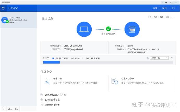Viewport: 180px width, 112px height.
Task: Open the speed gauge icon
Action: point(156,17)
